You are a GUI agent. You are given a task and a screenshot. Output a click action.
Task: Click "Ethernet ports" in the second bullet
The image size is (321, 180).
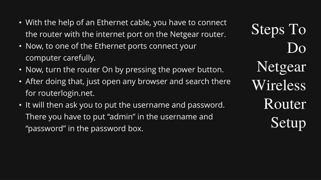[121, 46]
